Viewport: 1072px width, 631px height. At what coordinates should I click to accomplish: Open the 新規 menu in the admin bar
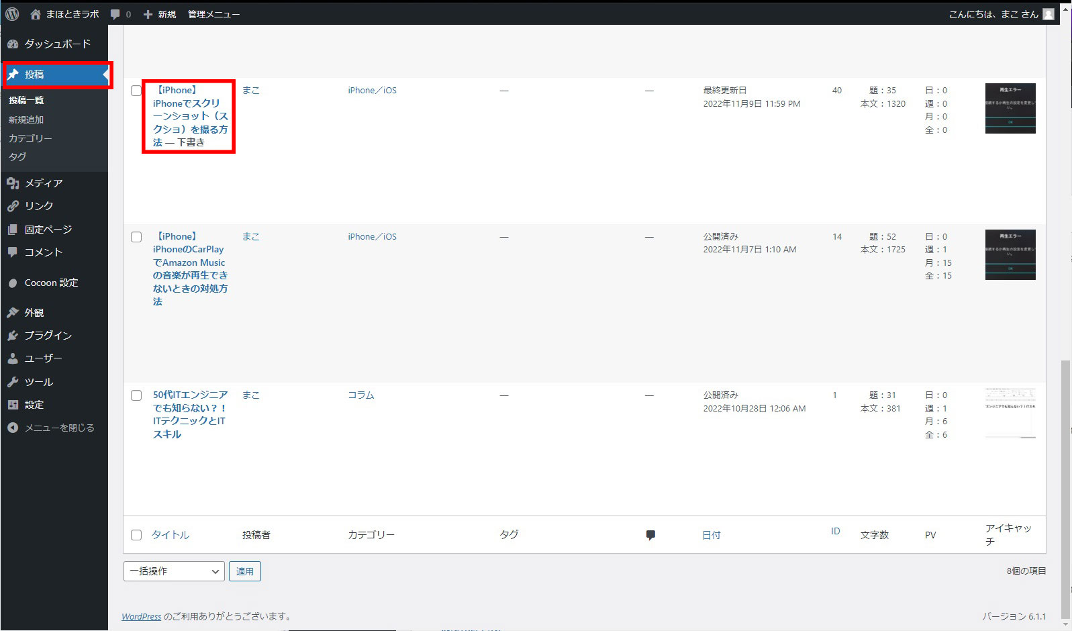[160, 14]
